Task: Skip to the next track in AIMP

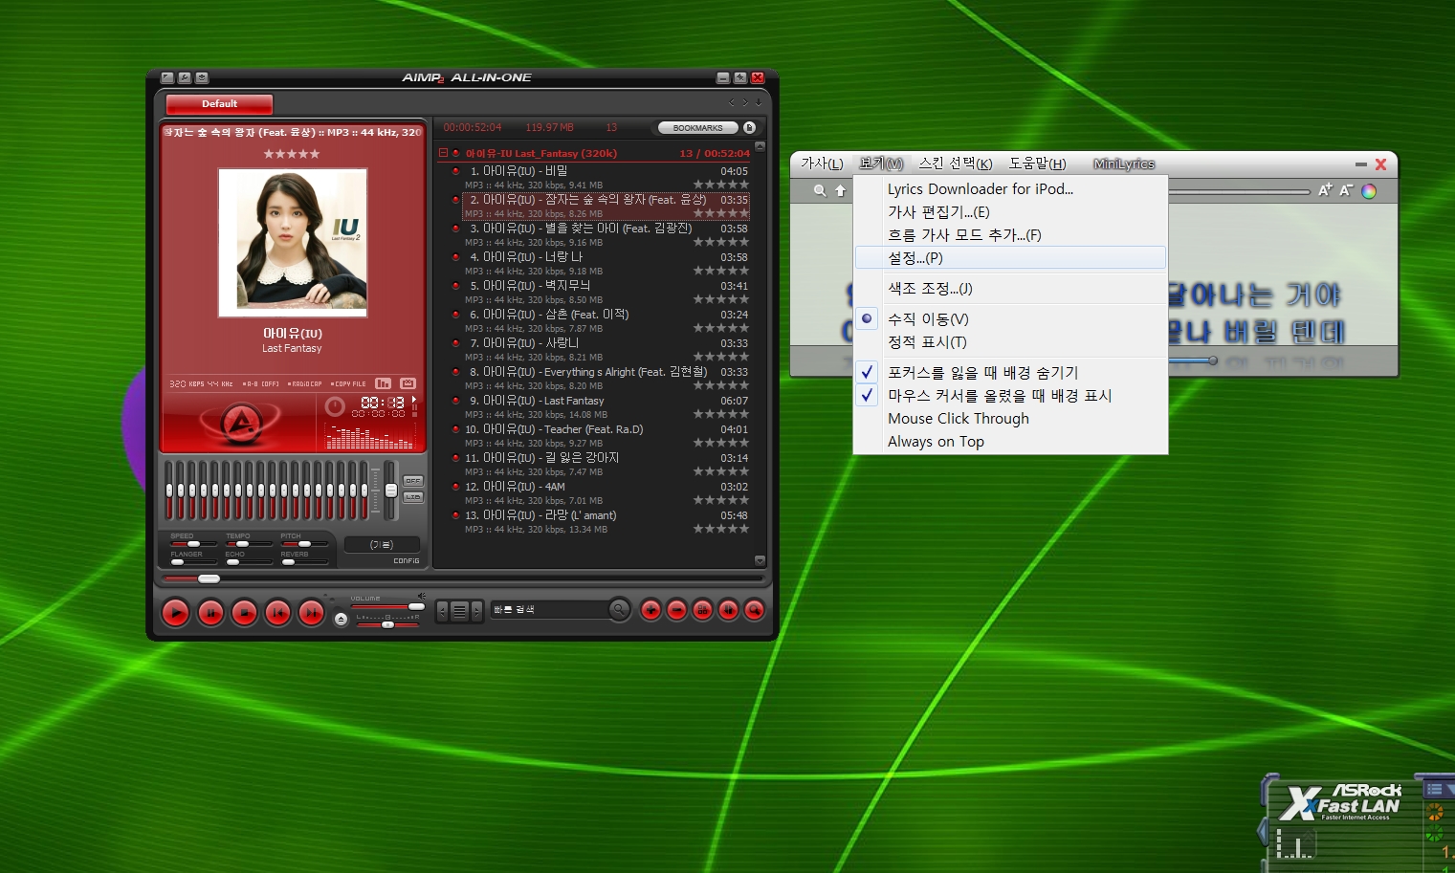Action: (312, 612)
